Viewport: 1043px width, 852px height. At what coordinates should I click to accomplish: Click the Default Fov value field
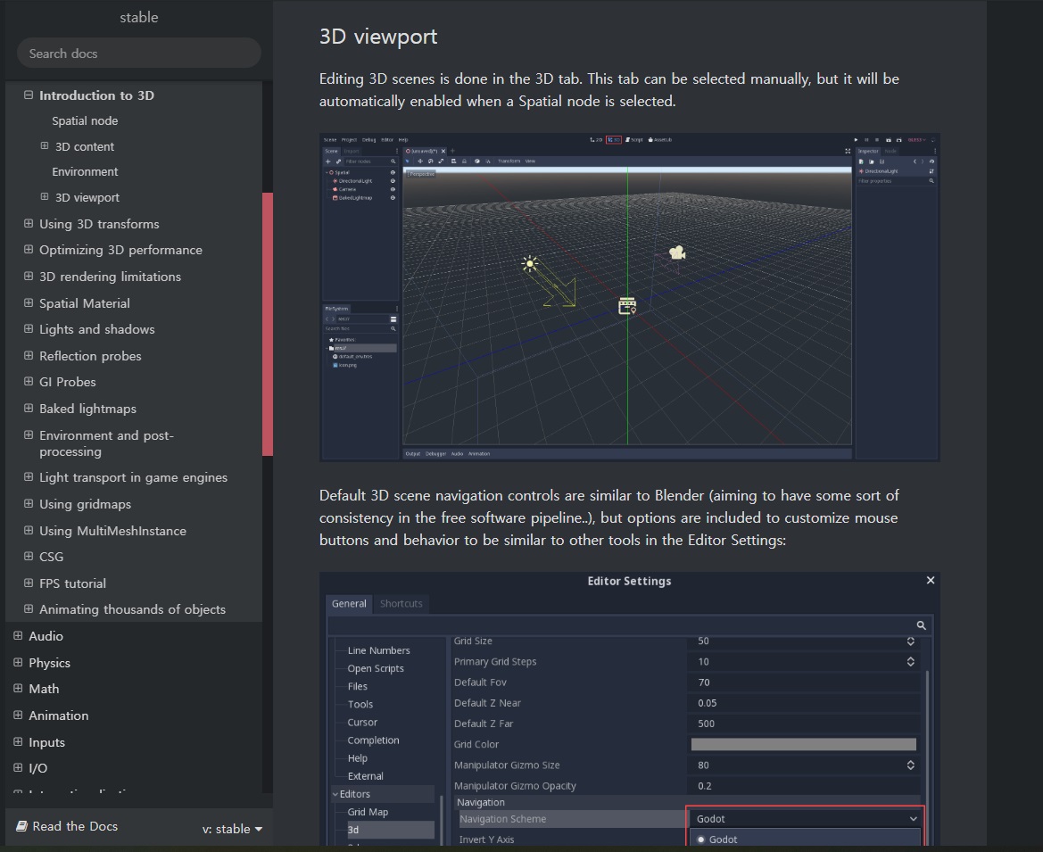tap(804, 682)
